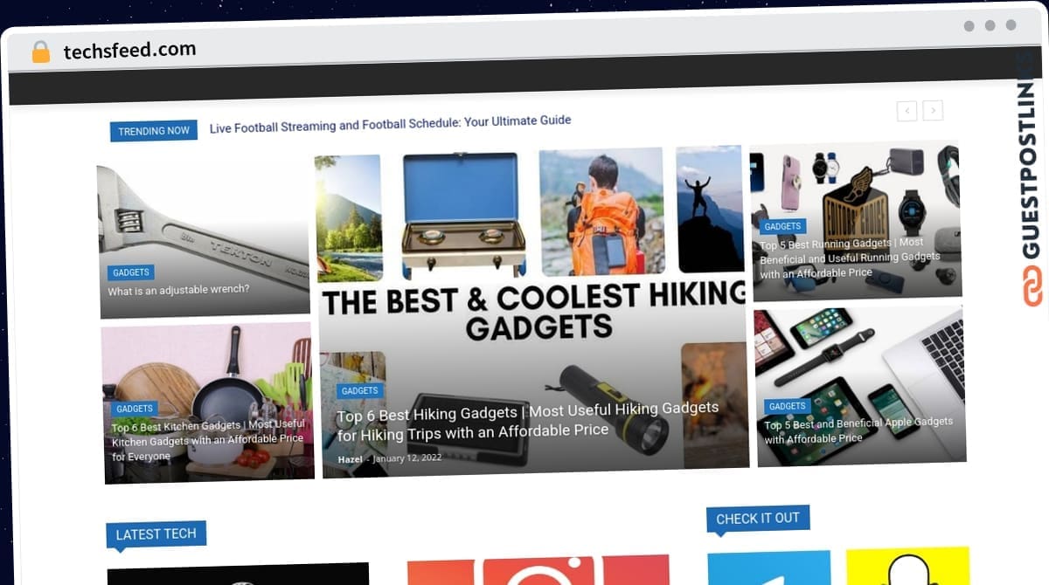
Task: Click the Best & Coolest Hiking Gadgets banner
Action: (533, 312)
